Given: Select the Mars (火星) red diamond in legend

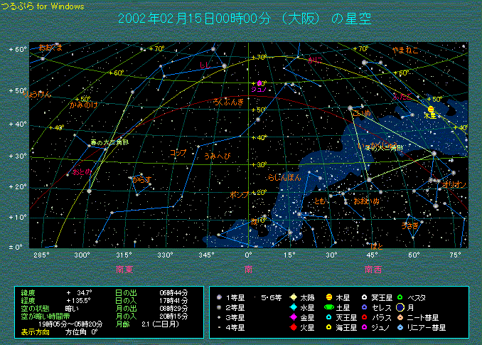Looking at the screenshot, I should 293,327.
